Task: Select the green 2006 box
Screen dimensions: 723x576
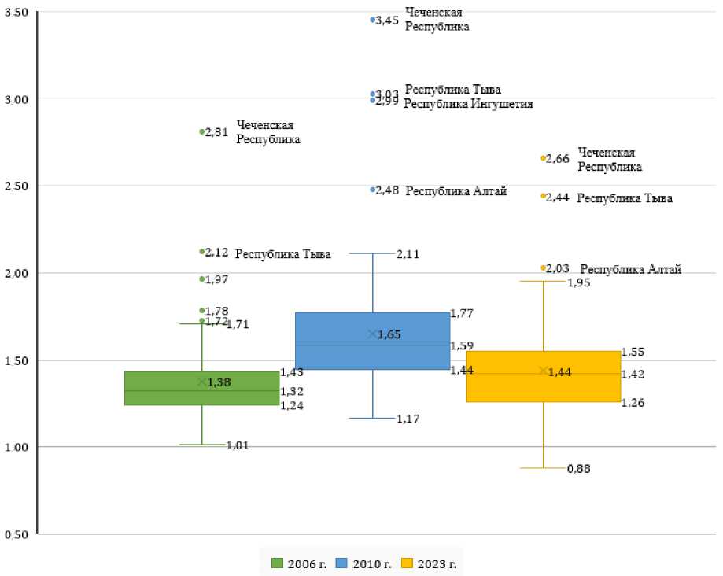Action: point(201,388)
